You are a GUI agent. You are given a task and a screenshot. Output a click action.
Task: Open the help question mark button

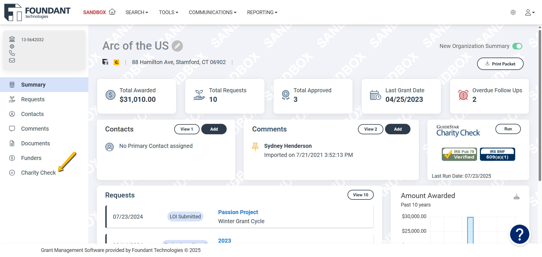520,234
